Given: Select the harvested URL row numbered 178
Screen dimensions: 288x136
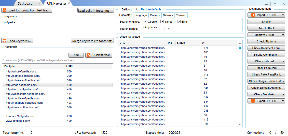Looking at the screenshot, I should coord(178,48).
